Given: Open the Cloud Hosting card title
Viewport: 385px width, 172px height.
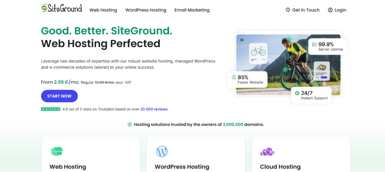Looking at the screenshot, I should [x=280, y=167].
